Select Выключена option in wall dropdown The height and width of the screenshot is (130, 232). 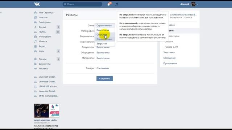[x=105, y=30]
